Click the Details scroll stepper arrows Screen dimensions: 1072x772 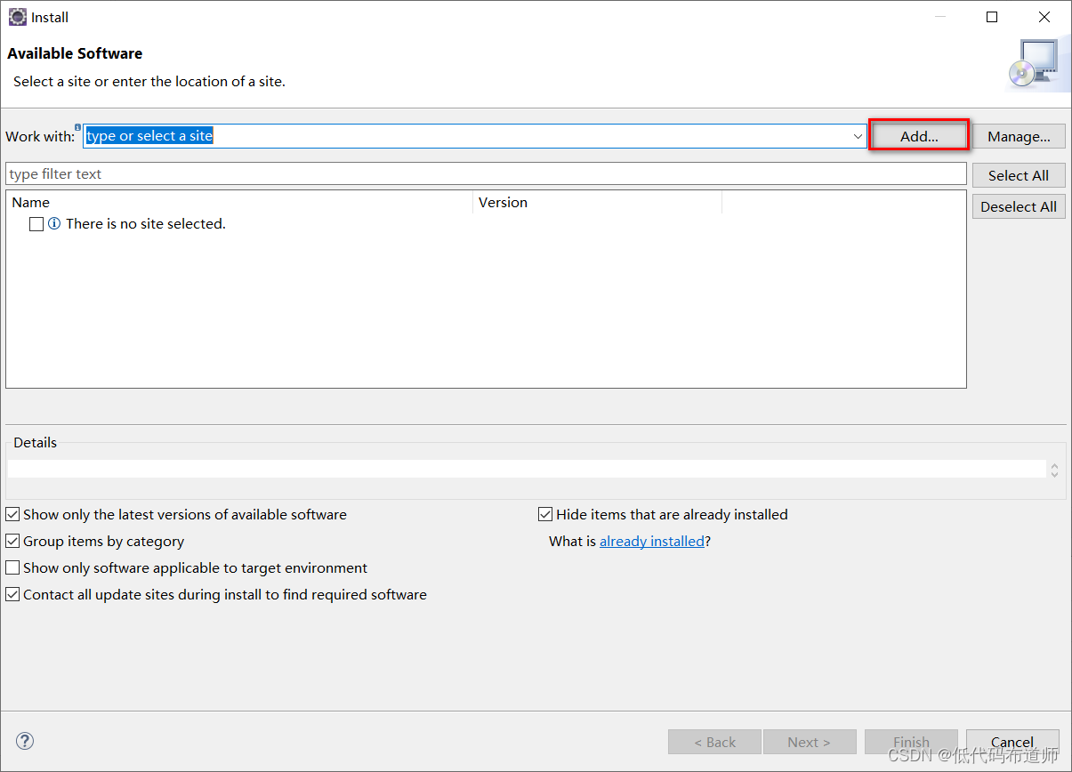coord(1054,470)
